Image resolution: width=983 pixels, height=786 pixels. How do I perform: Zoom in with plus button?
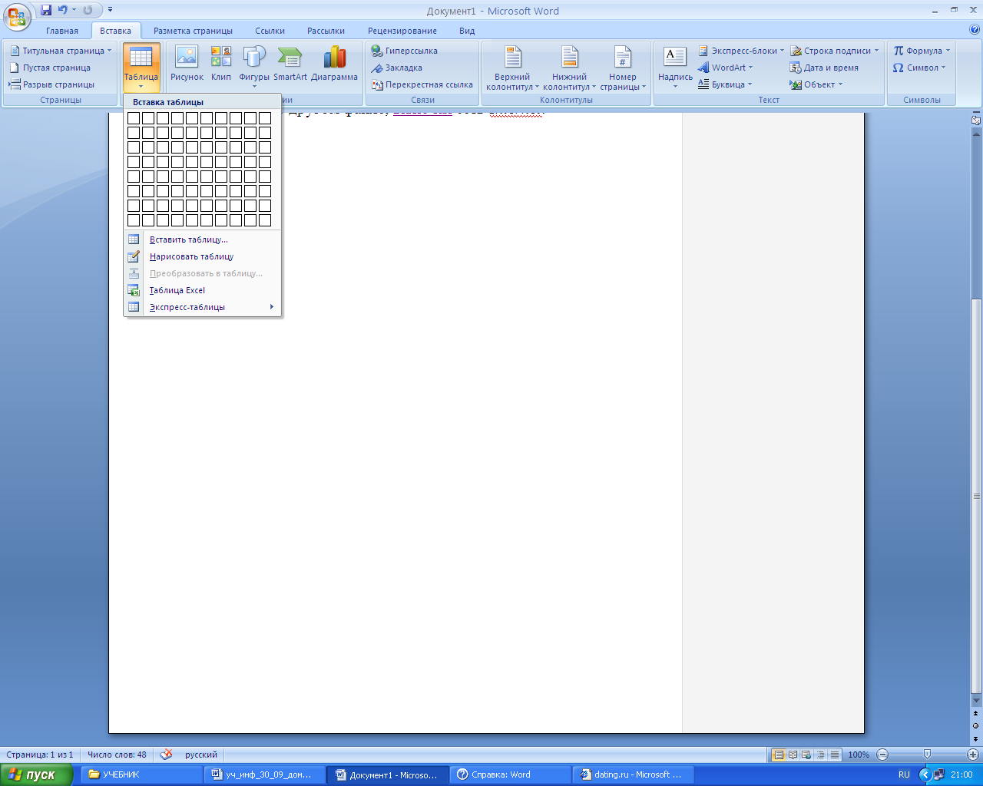972,755
